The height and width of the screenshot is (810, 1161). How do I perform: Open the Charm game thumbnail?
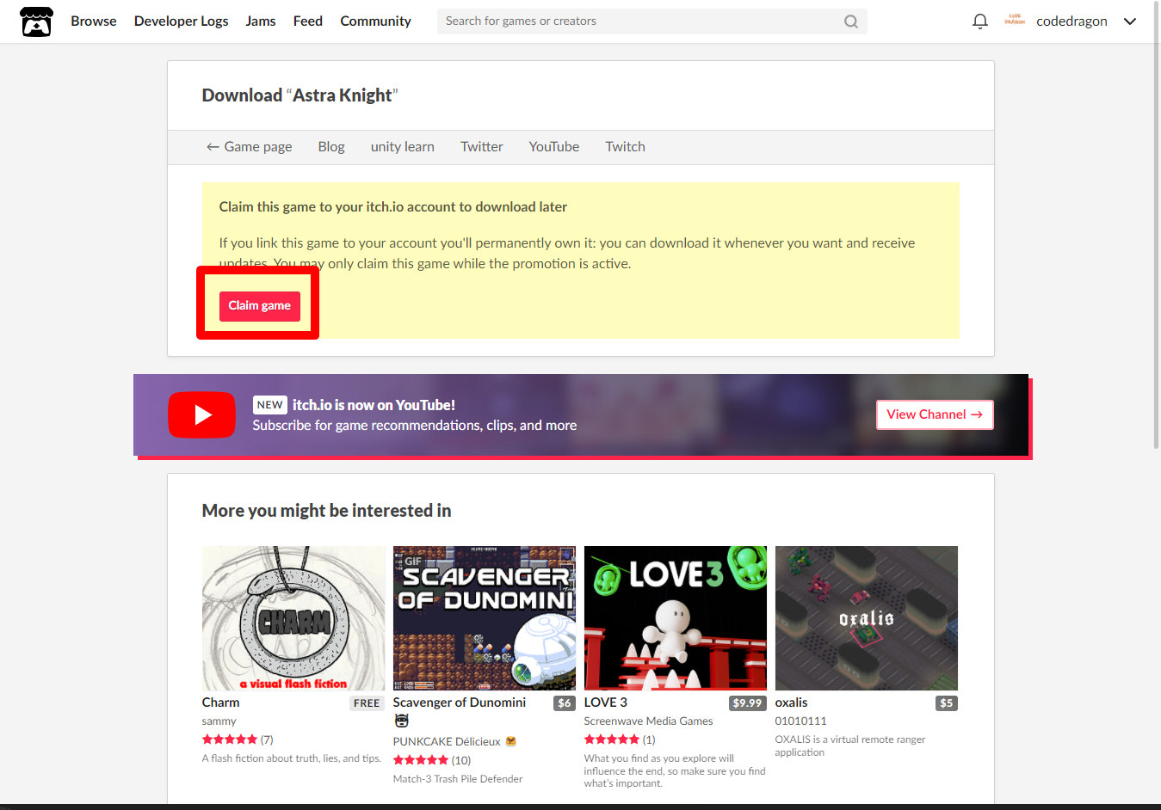point(293,618)
